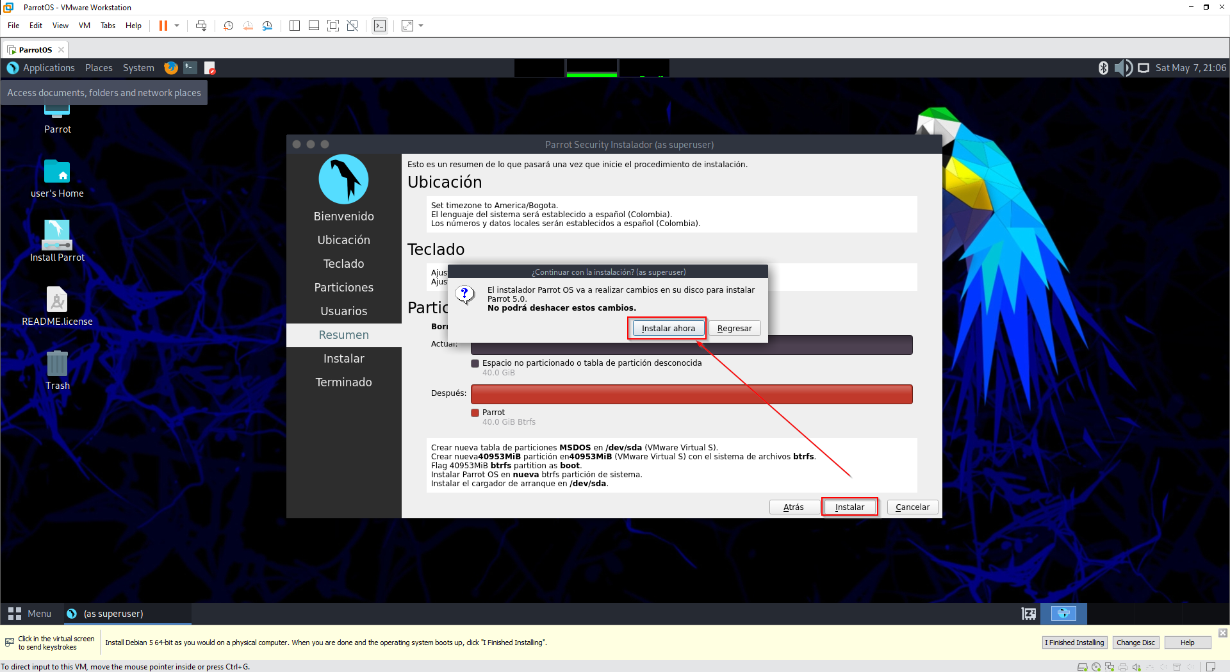Click the console view icon in VMware toolbar

point(380,26)
